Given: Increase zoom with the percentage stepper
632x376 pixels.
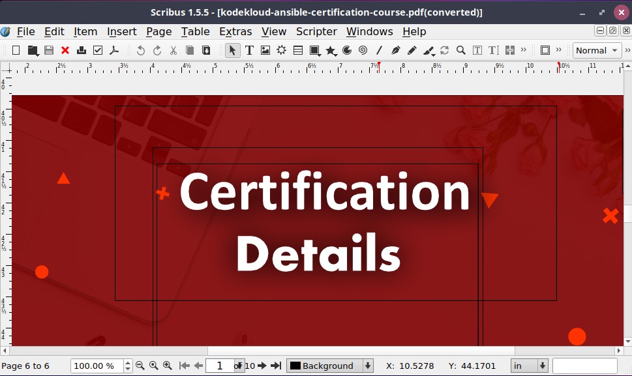Looking at the screenshot, I should tap(127, 363).
